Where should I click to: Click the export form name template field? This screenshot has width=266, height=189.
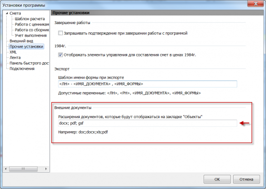click(148, 84)
